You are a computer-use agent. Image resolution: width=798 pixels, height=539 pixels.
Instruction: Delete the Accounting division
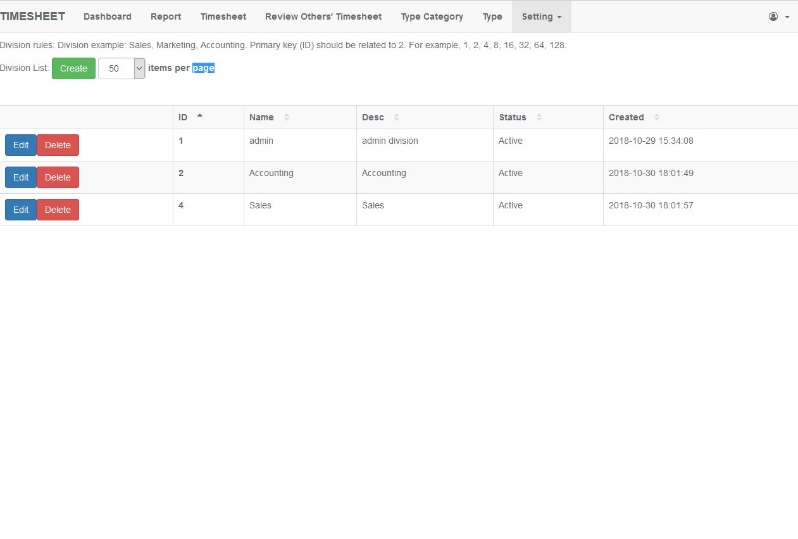pyautogui.click(x=58, y=177)
